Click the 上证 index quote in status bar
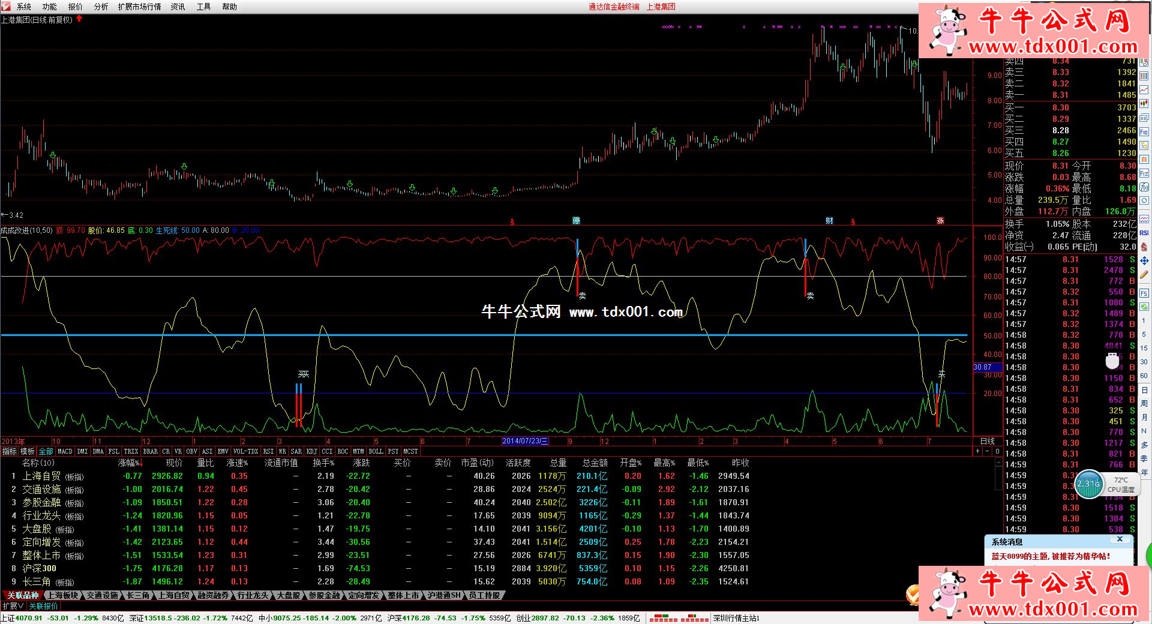The width and height of the screenshot is (1152, 624). pos(62,618)
